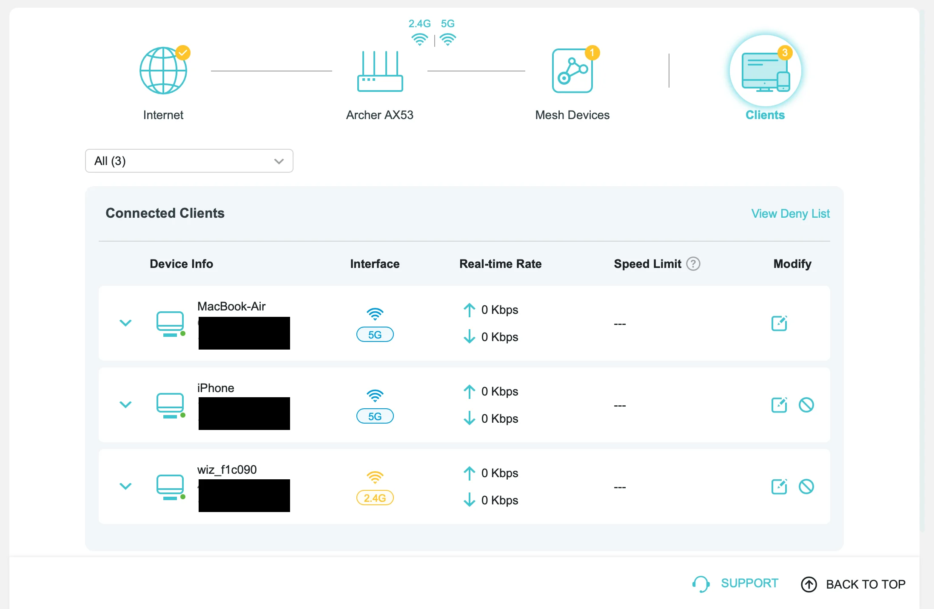Edit the wiz_f1c090 client entry
The height and width of the screenshot is (609, 934).
779,487
